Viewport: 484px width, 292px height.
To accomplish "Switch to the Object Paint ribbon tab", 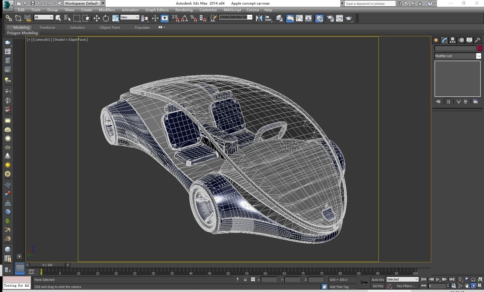I will pyautogui.click(x=110, y=27).
